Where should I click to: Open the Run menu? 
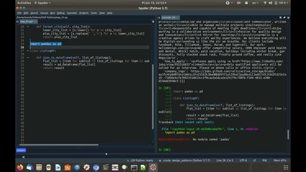tap(53, 13)
